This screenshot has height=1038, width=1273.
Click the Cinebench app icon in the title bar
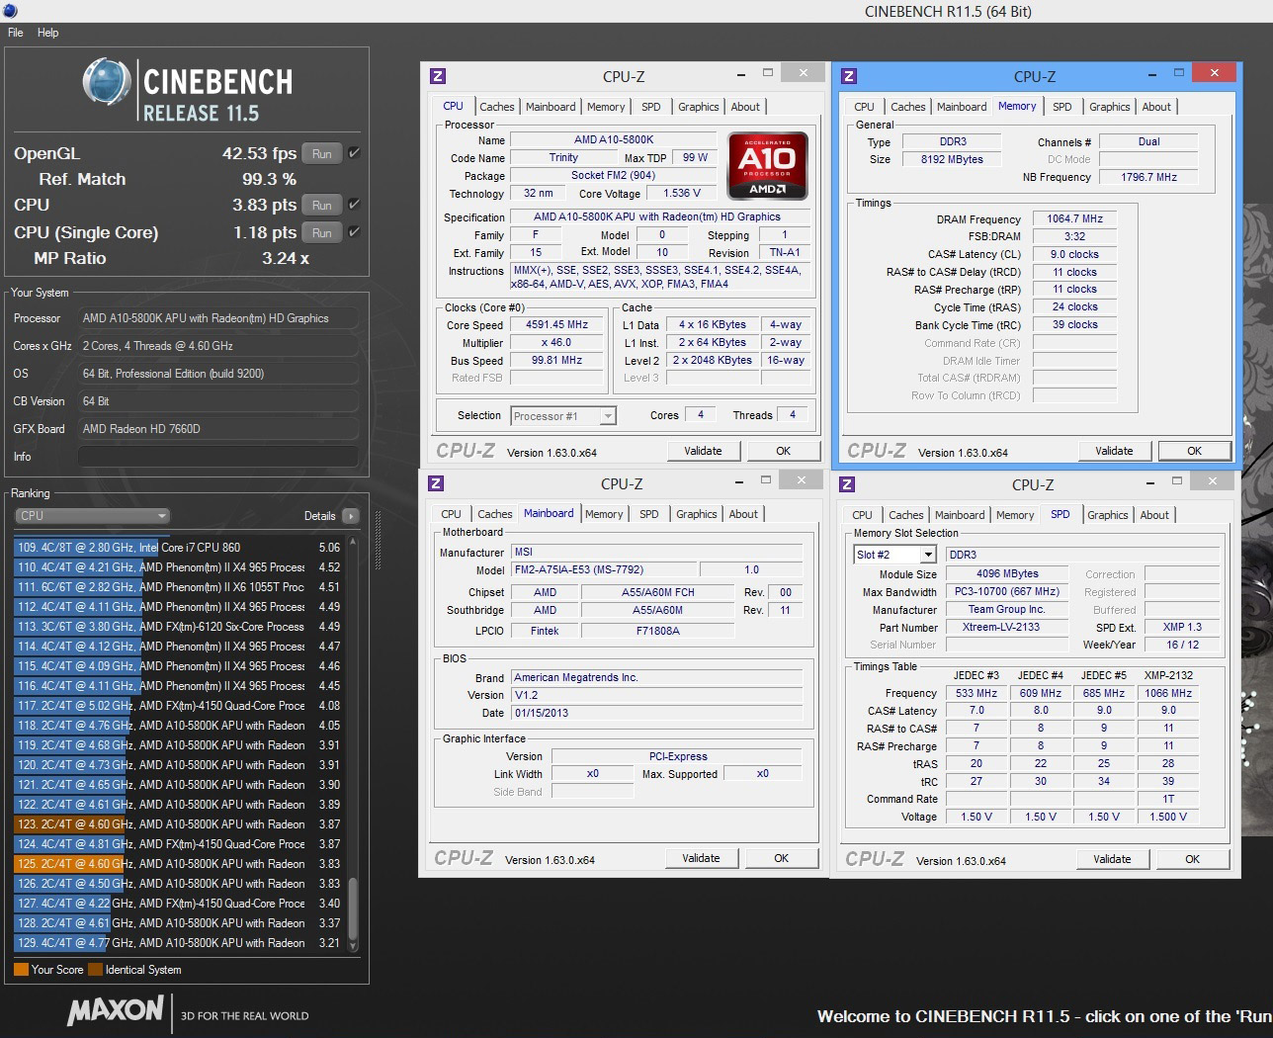[x=9, y=11]
